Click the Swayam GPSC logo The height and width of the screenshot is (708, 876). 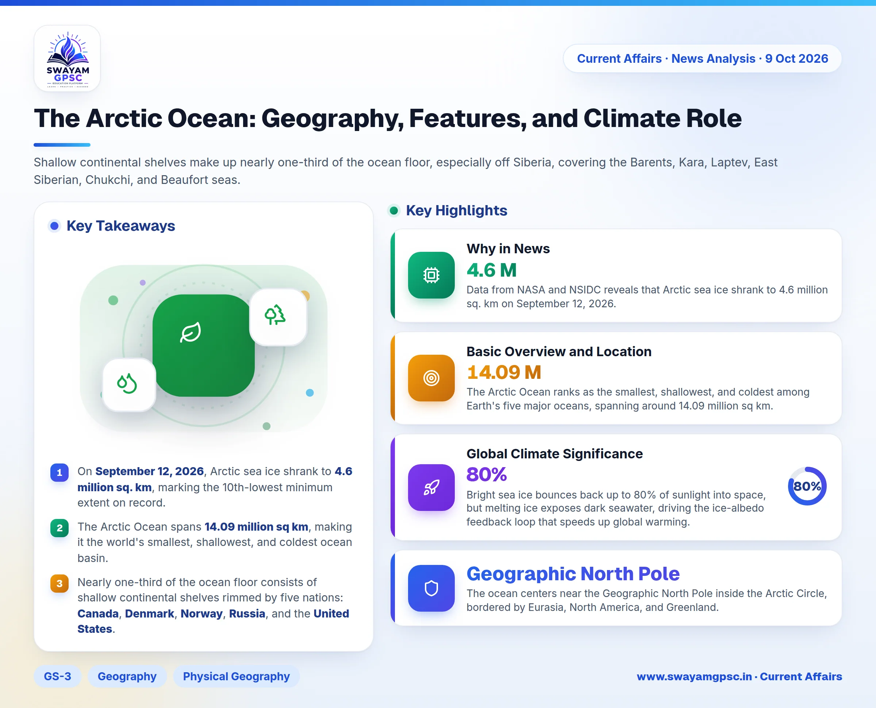67,58
